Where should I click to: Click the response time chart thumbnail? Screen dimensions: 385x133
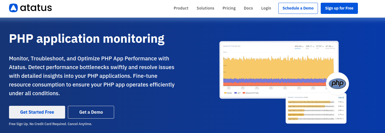[x=279, y=70]
